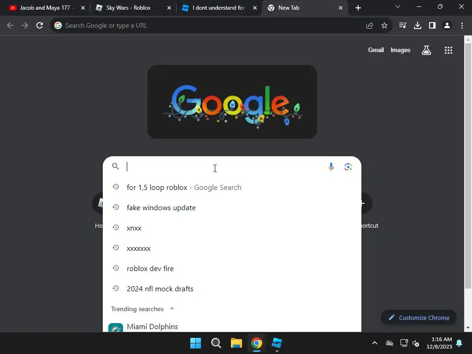Open Gmail link

click(x=376, y=50)
